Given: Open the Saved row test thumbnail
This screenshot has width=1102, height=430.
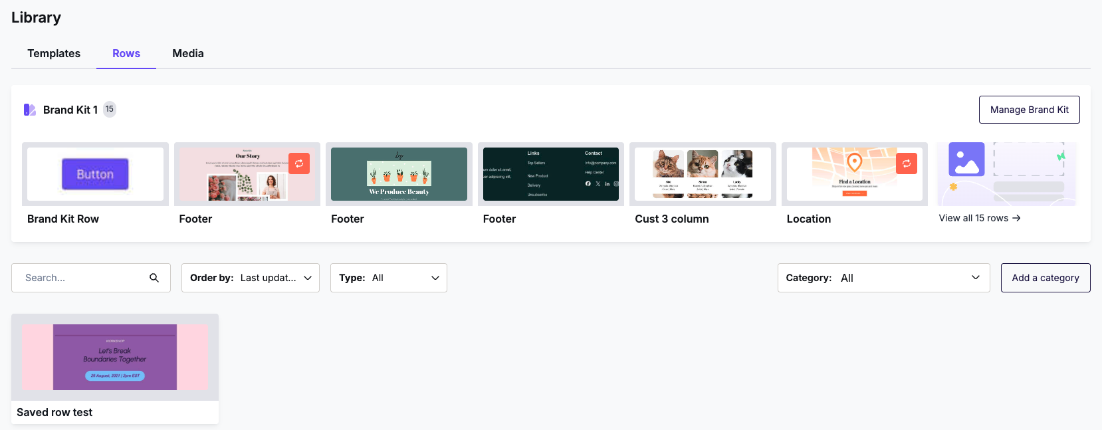Looking at the screenshot, I should (x=115, y=358).
